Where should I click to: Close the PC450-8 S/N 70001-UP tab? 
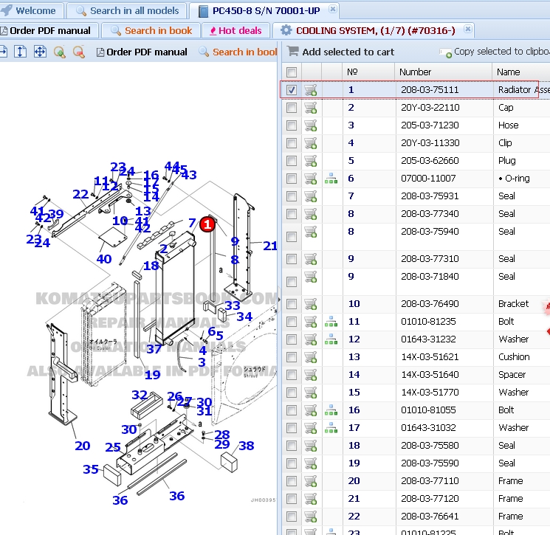333,9
